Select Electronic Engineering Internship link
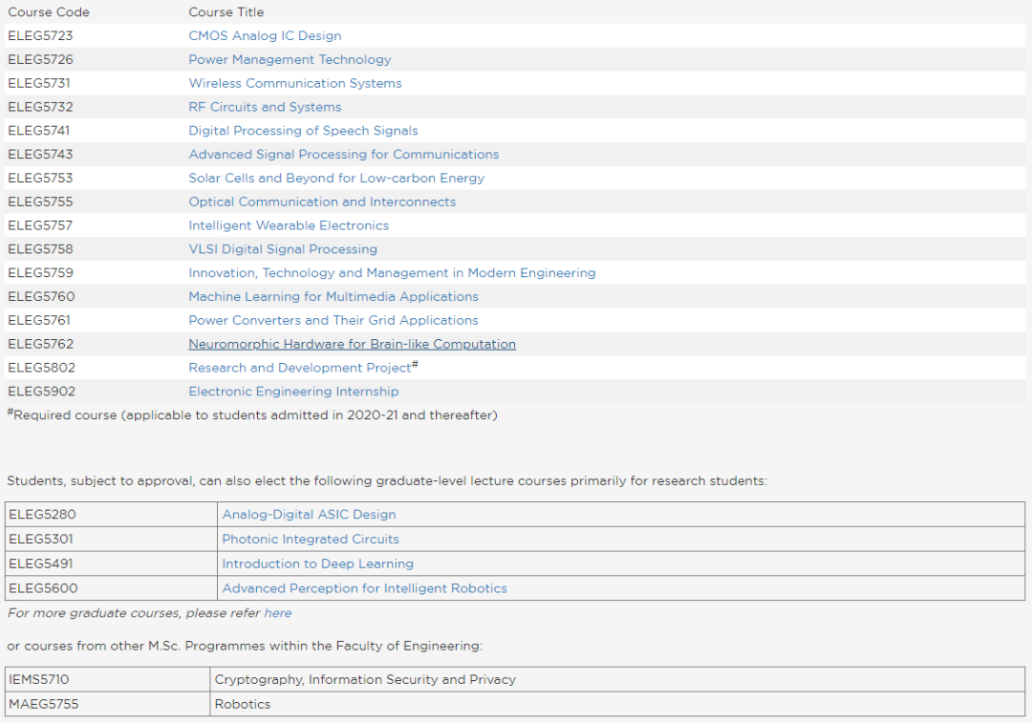The width and height of the screenshot is (1032, 723). tap(293, 391)
